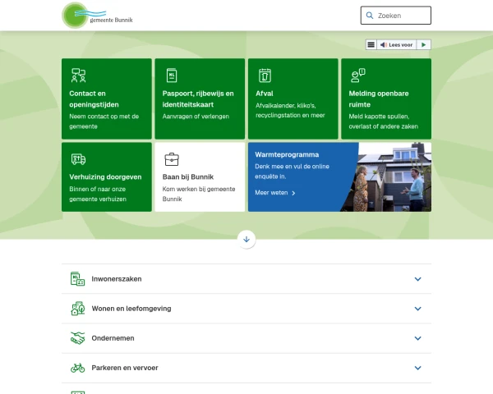The image size is (493, 394).
Task: Click the Parkeren en vervoer chevron
Action: [418, 368]
